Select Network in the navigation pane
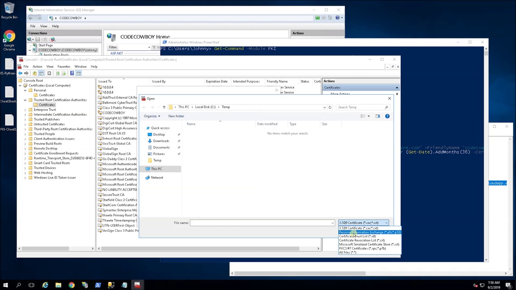Screen dimensions: 516x290 pos(157,178)
